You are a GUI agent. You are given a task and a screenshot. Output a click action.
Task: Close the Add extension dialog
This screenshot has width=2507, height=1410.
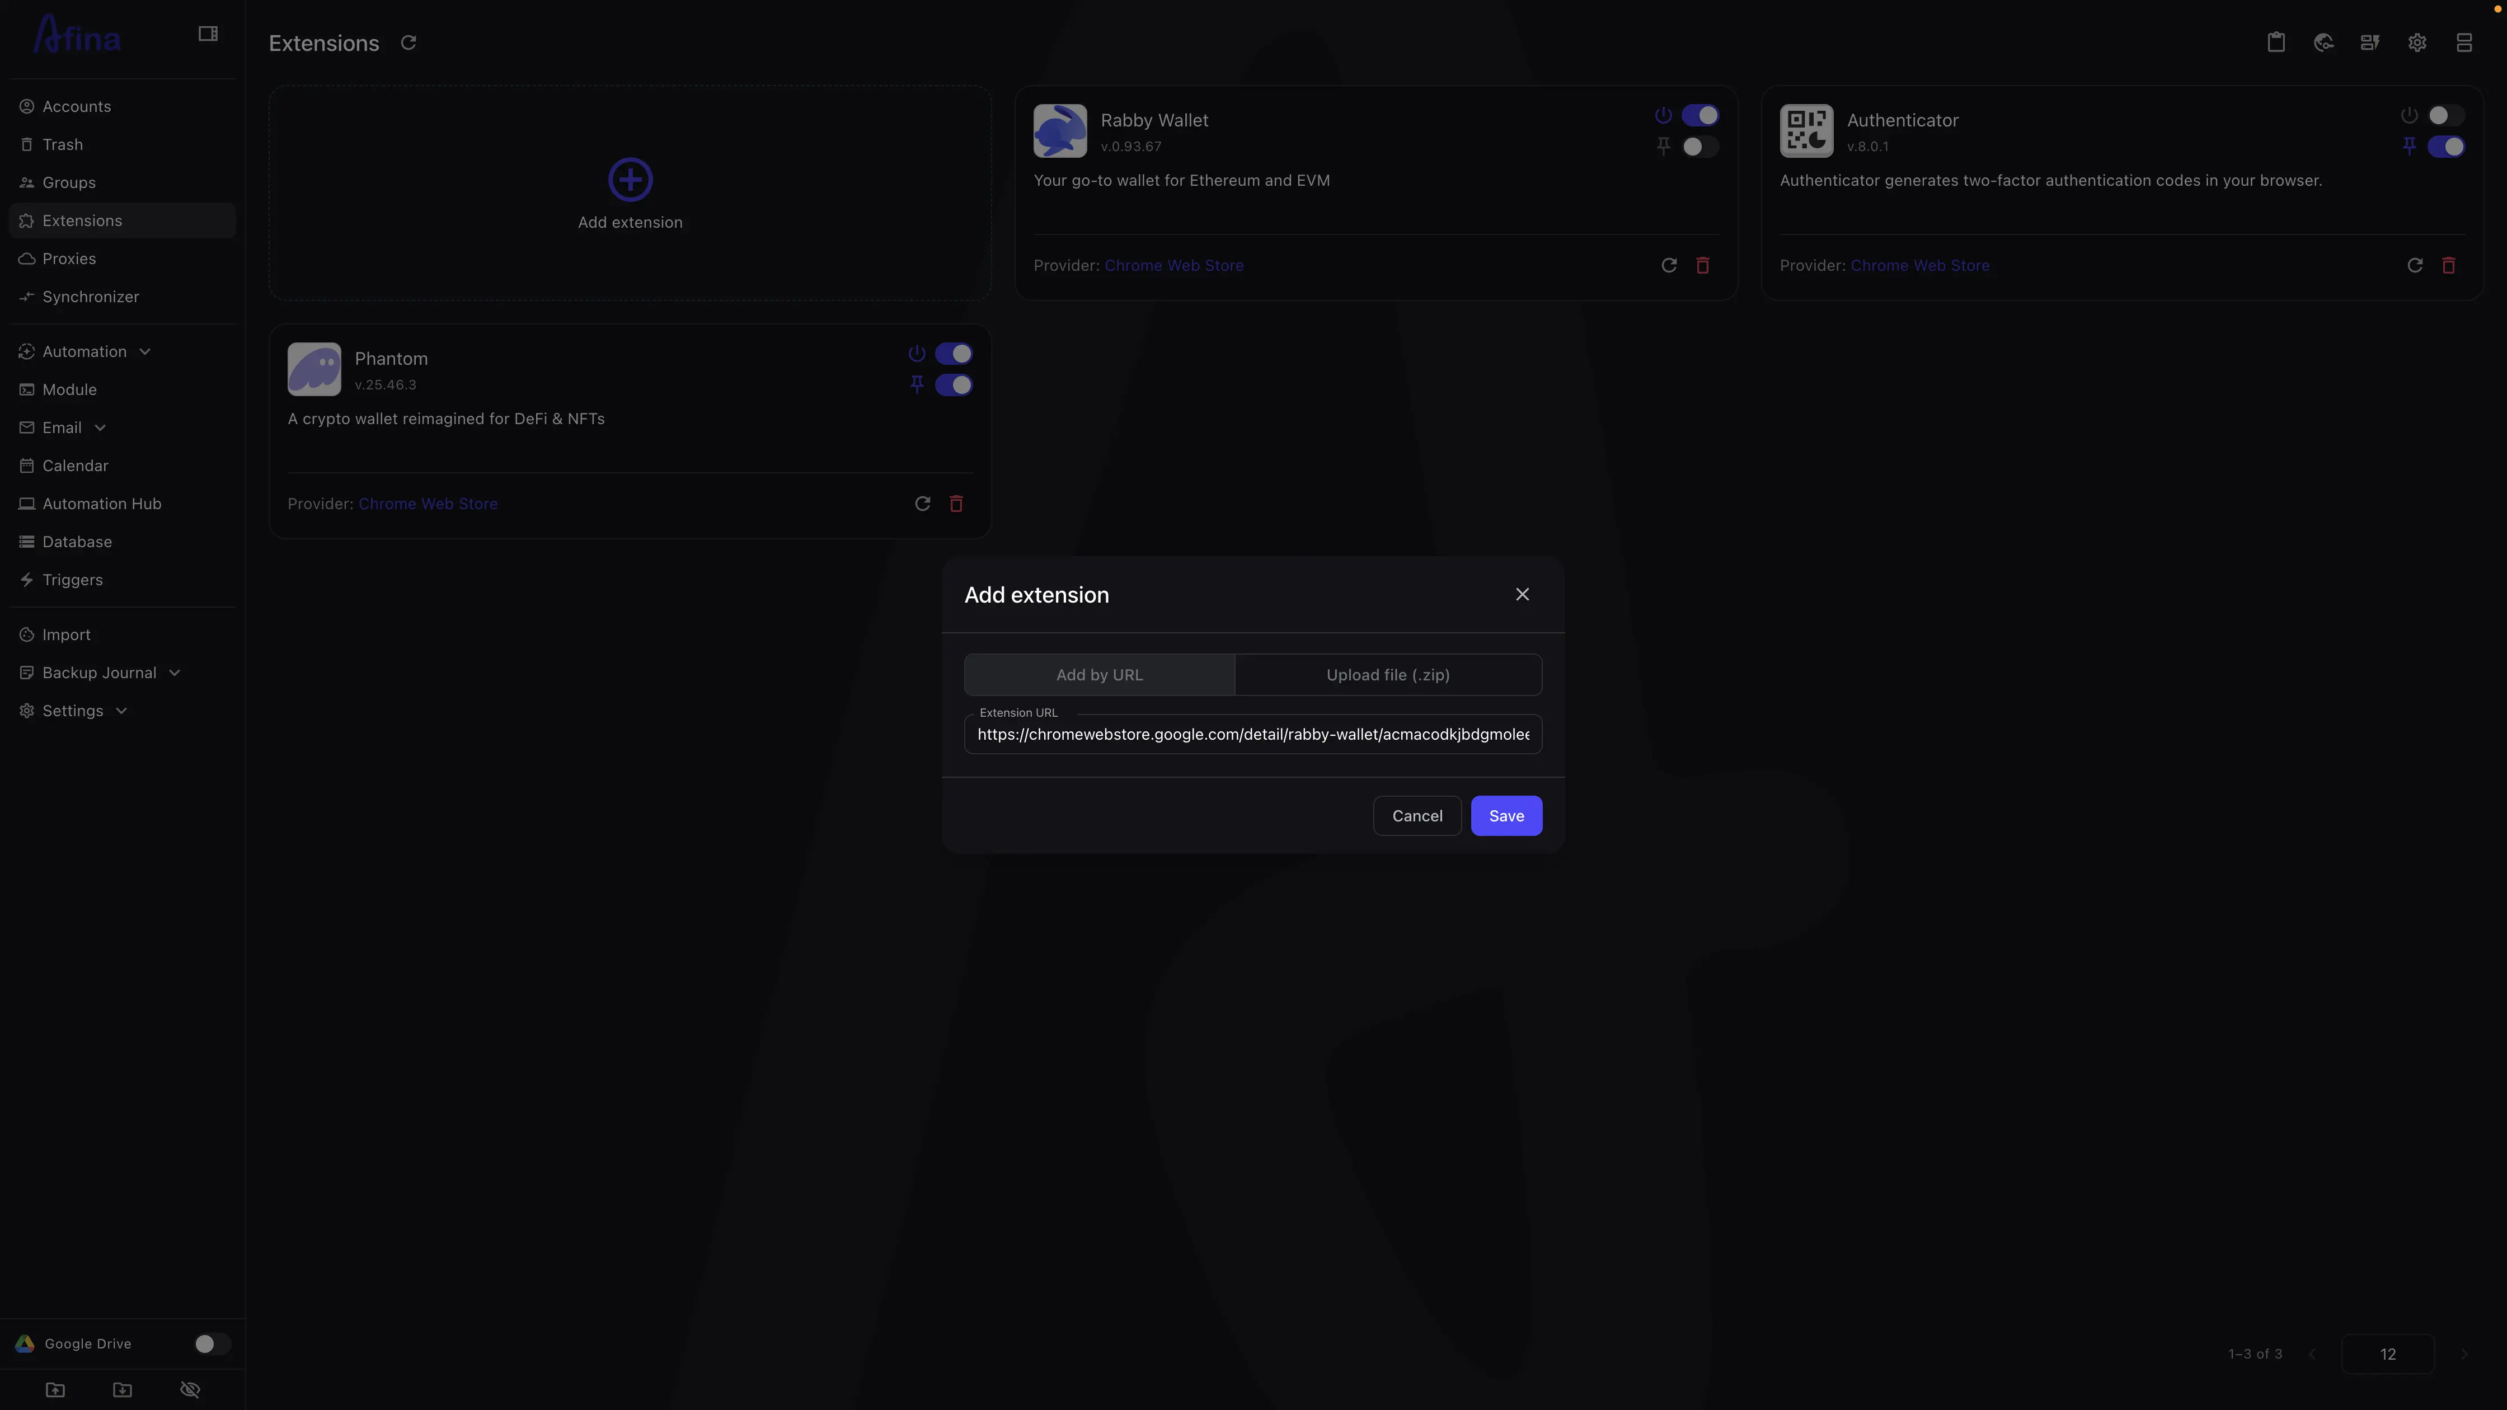[x=1522, y=595]
